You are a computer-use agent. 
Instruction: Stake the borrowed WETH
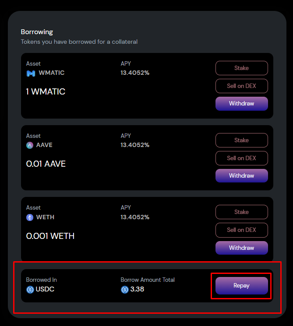pos(242,212)
